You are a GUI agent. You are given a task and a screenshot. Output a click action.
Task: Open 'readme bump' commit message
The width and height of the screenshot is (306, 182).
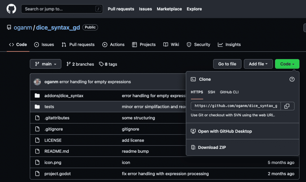click(135, 151)
